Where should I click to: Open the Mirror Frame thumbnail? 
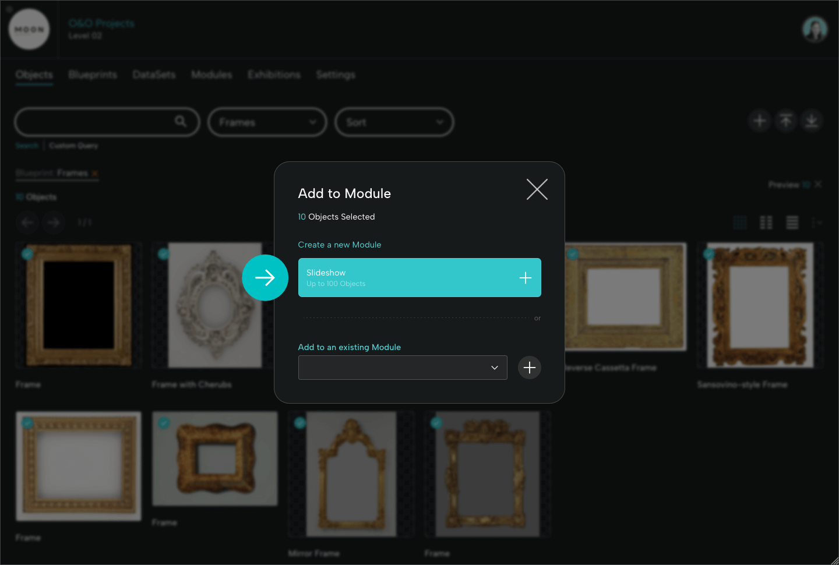point(351,474)
